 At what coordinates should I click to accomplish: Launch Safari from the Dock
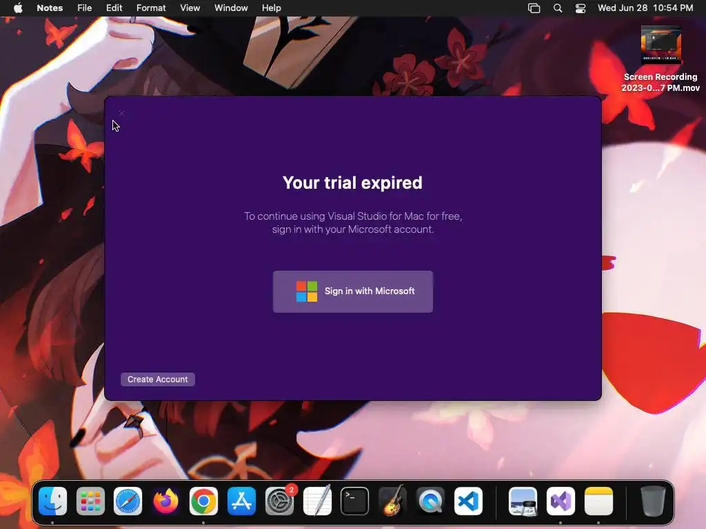[128, 501]
